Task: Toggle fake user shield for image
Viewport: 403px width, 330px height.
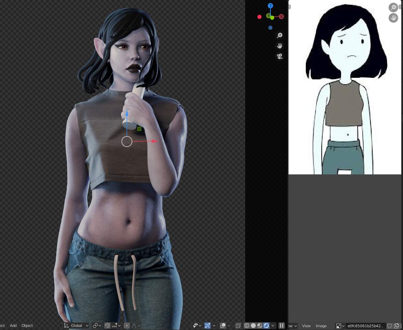Action: click(390, 326)
